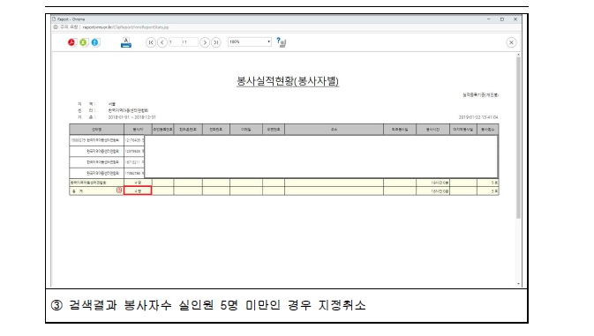Viewport: 594px width, 336px height.
Task: Go to previous report page
Action: (x=162, y=42)
